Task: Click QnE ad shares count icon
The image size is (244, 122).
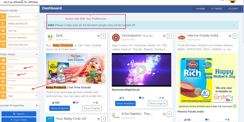Action: 94,103
